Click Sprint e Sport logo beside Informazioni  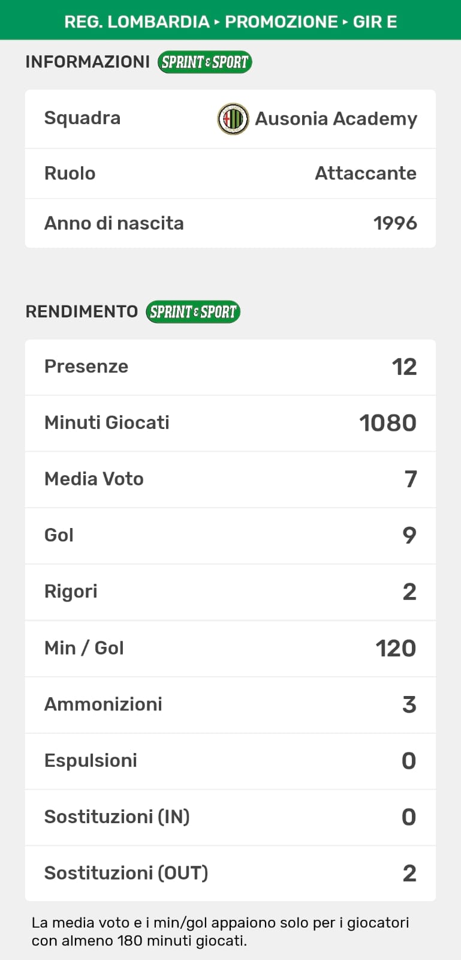point(204,62)
